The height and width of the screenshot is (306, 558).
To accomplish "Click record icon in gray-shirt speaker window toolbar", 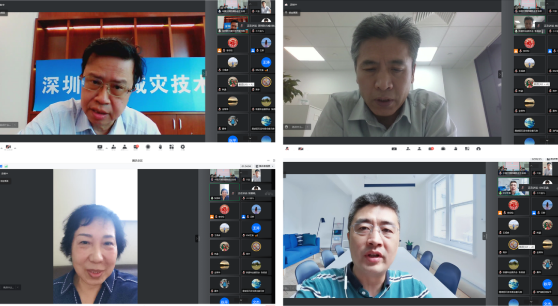I will [443, 149].
